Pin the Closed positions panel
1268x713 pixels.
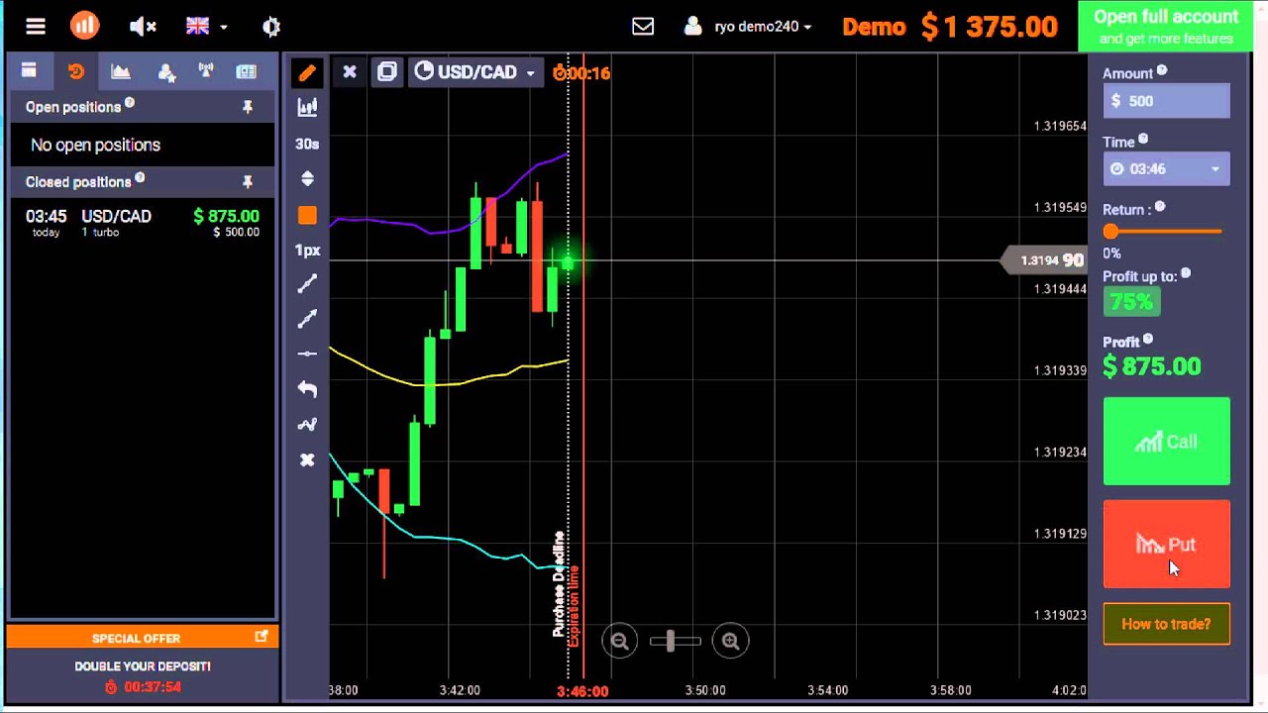(248, 182)
